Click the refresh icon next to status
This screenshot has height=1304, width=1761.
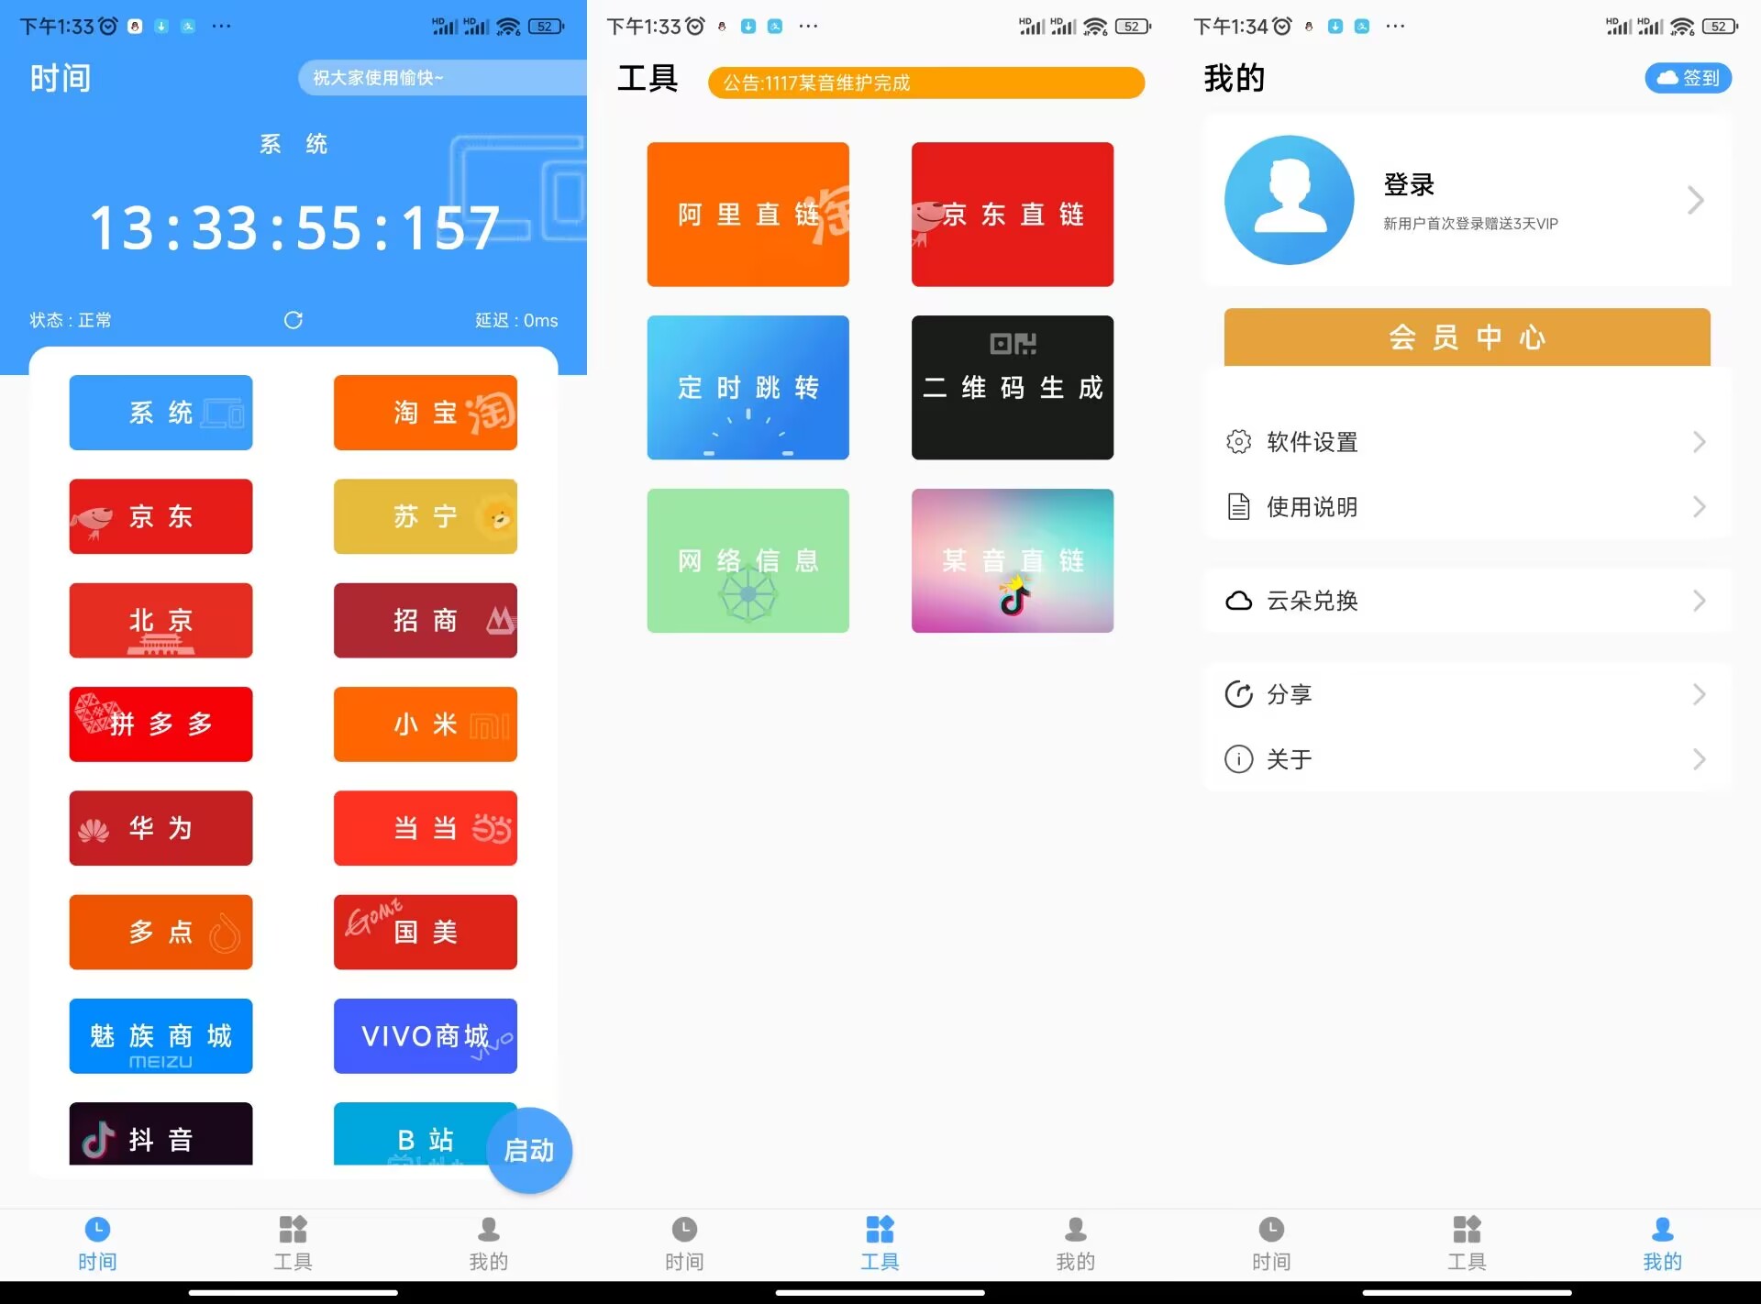pyautogui.click(x=293, y=320)
